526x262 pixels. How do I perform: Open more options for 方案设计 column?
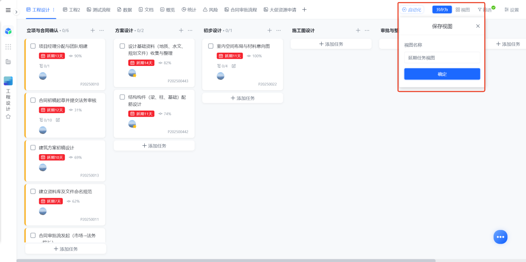pos(190,30)
